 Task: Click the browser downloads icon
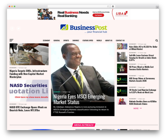(x=113, y=7)
